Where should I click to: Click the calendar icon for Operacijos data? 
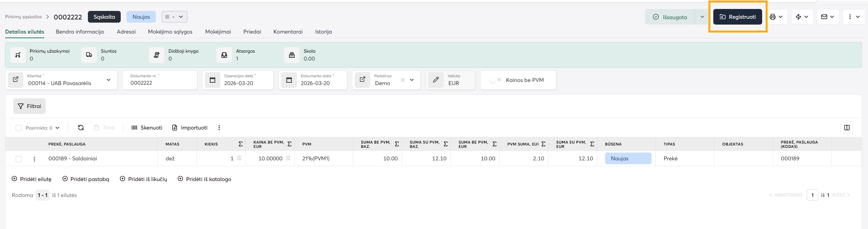213,80
